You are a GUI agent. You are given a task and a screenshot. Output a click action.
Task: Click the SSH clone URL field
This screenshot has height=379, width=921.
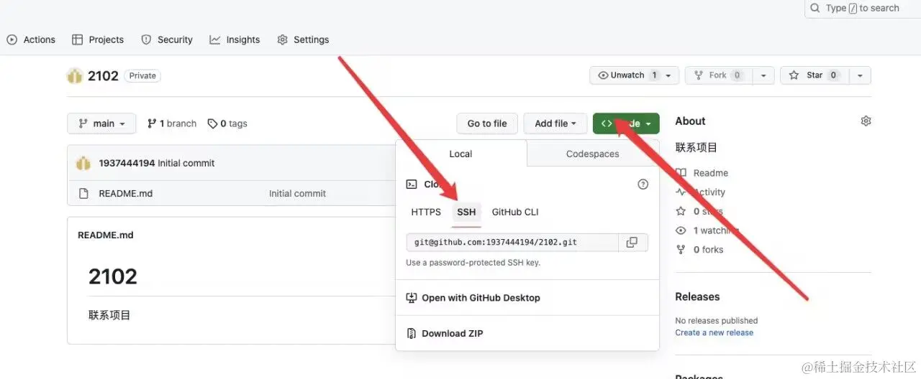(x=512, y=243)
